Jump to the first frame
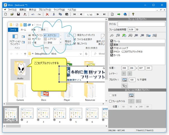Image resolution: width=169 pixels, height=135 pixels. click(x=74, y=14)
